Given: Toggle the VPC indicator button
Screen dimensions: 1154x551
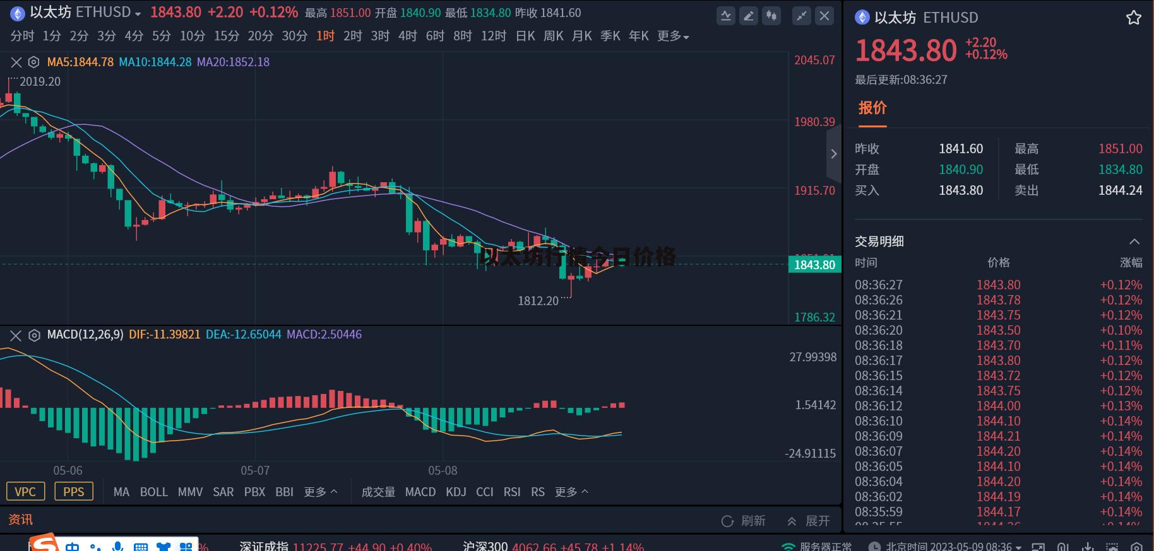Looking at the screenshot, I should 25,492.
